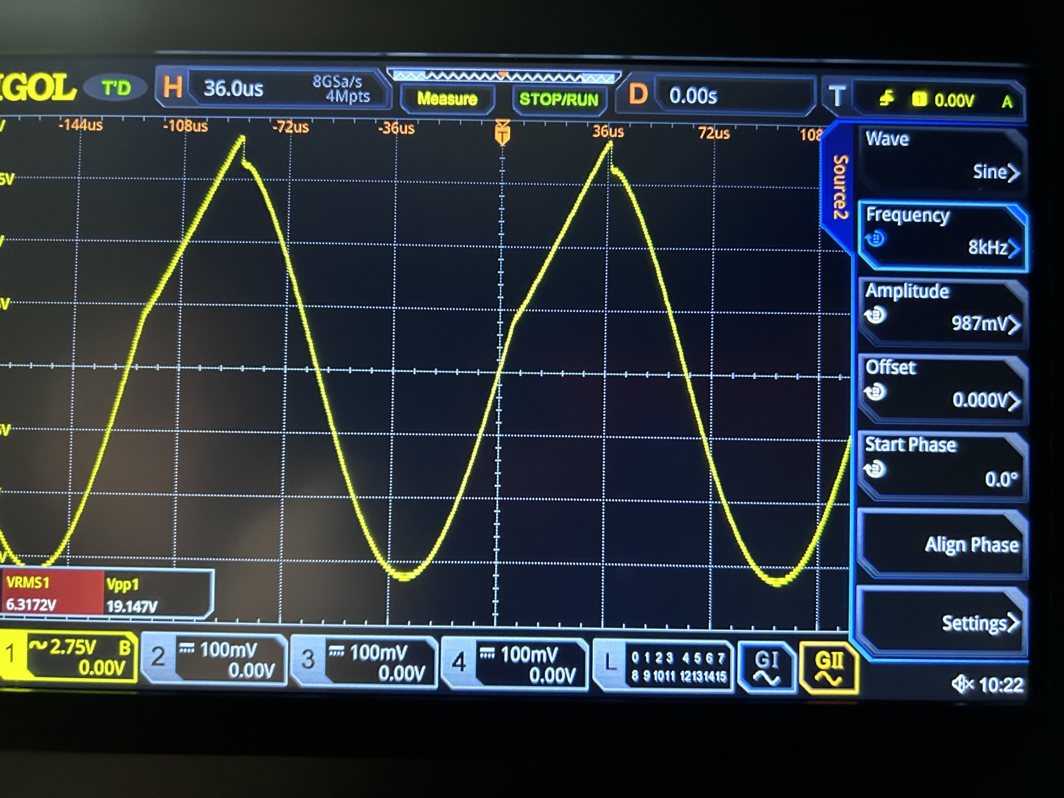
Task: Tap the rising edge trigger icon
Action: (886, 98)
